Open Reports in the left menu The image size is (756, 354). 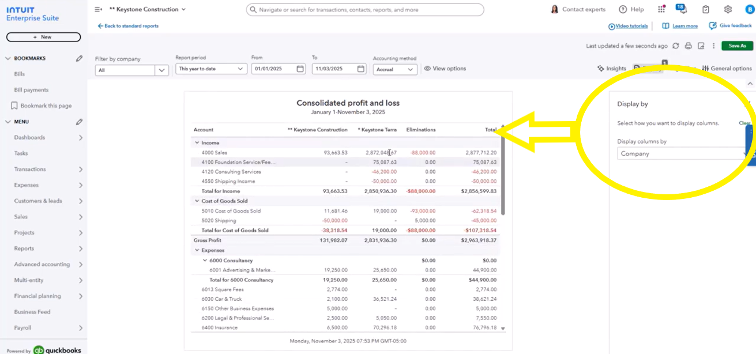24,248
